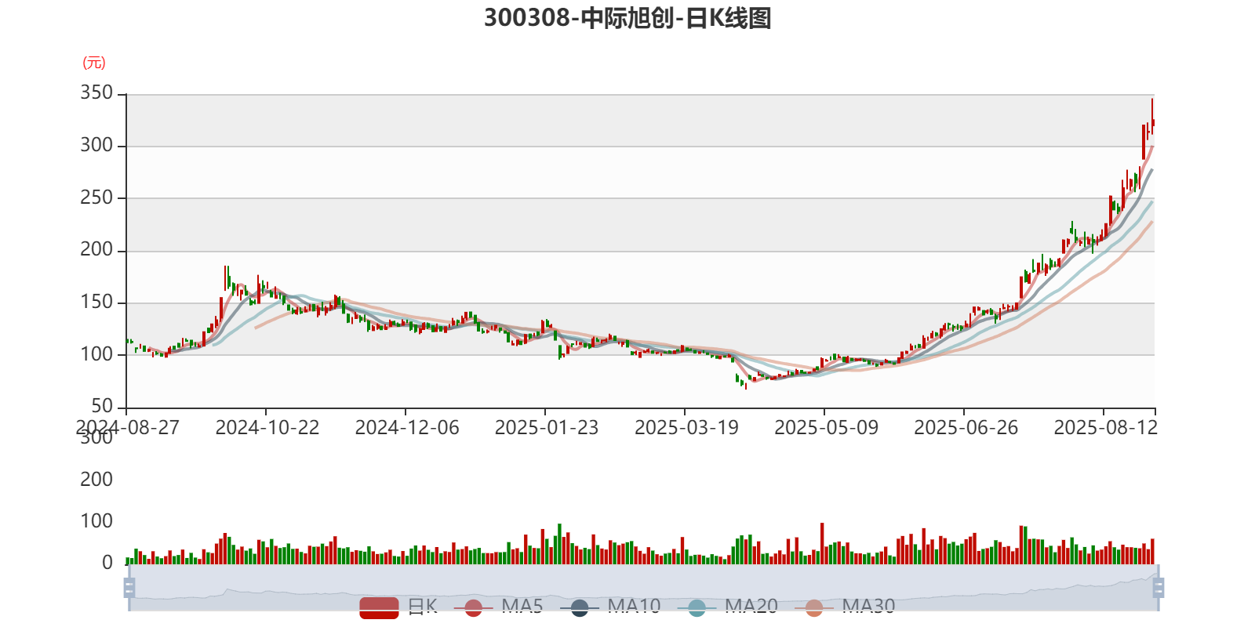1255x627 pixels.
Task: Toggle the 日K candlestick series legend
Action: [x=398, y=607]
